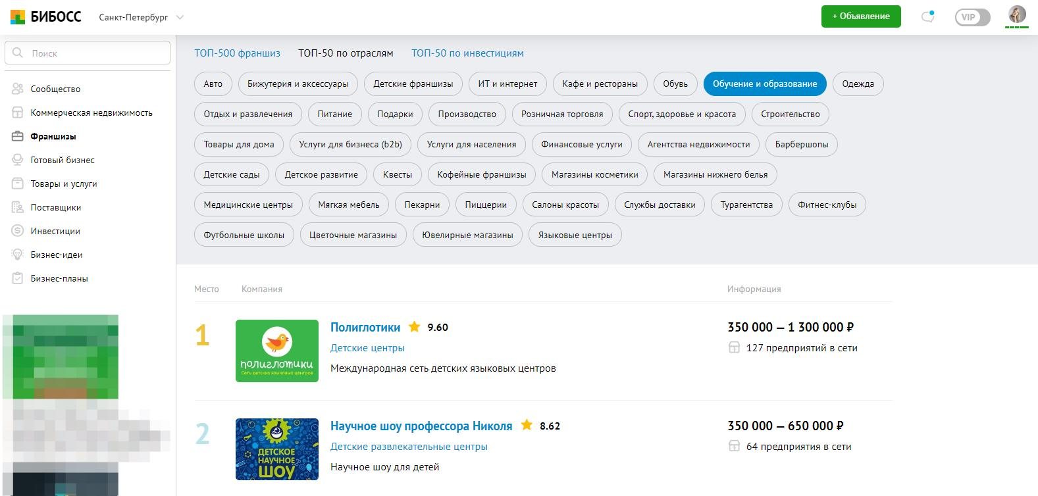Click the БИБОСС logo icon
1038x496 pixels.
(x=18, y=17)
